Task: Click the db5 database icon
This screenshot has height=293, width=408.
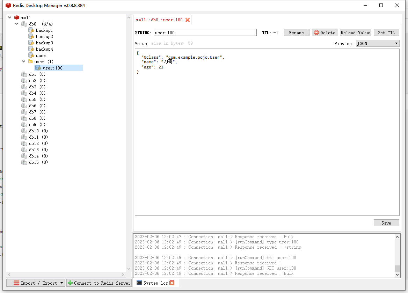Action: point(24,100)
